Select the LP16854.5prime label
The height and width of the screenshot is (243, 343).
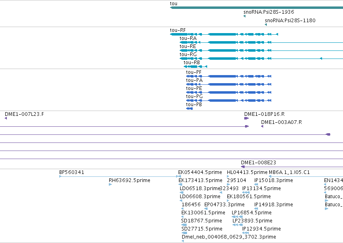coord(252,213)
